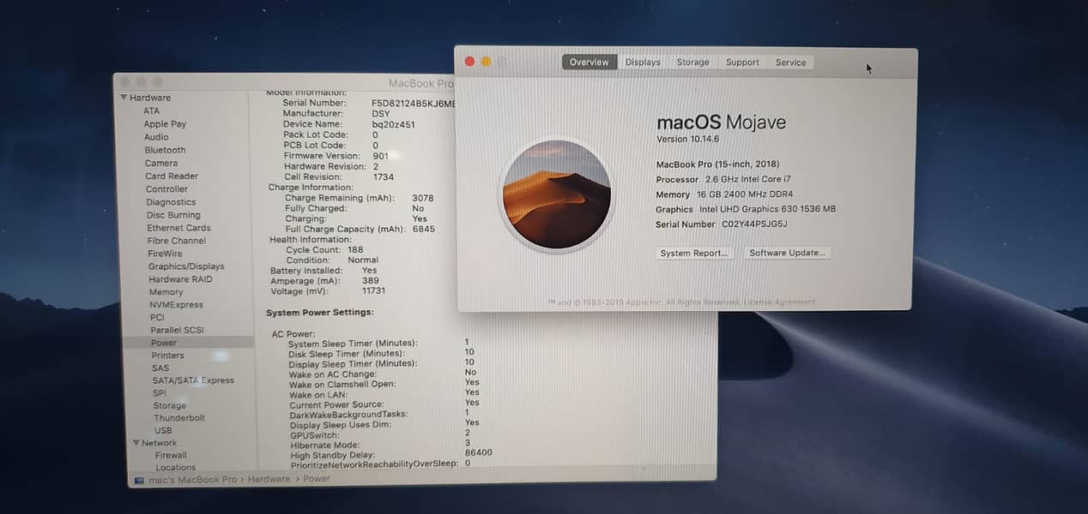This screenshot has height=514, width=1088.
Task: Open the Thunderbolt hardware entry
Action: (x=179, y=418)
